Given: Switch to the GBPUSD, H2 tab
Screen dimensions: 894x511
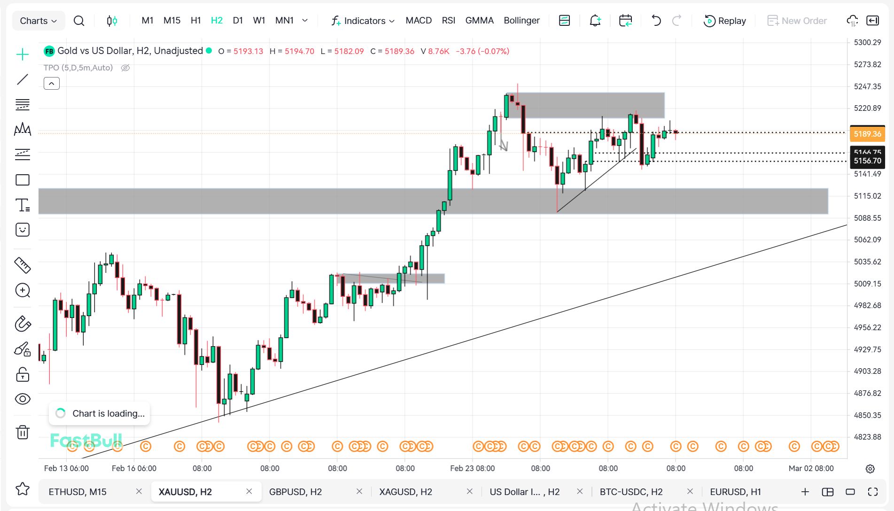Looking at the screenshot, I should pyautogui.click(x=295, y=492).
